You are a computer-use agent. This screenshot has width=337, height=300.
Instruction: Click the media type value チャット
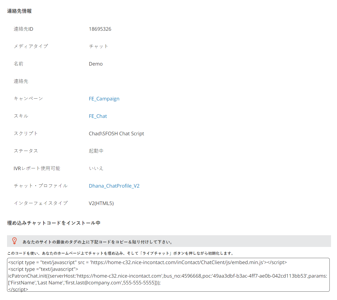[x=98, y=46]
